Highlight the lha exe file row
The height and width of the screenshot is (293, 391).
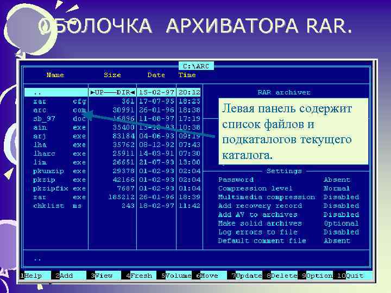coord(112,145)
